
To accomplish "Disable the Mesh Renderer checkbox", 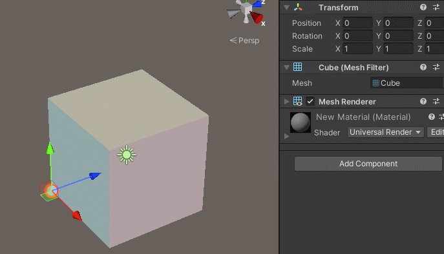I will (310, 101).
